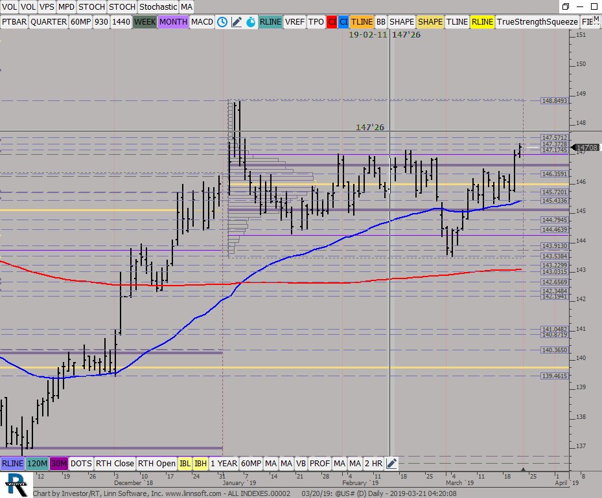Click the restore window icon at top right
Screen dimensions: 602x498
pyautogui.click(x=566, y=6)
